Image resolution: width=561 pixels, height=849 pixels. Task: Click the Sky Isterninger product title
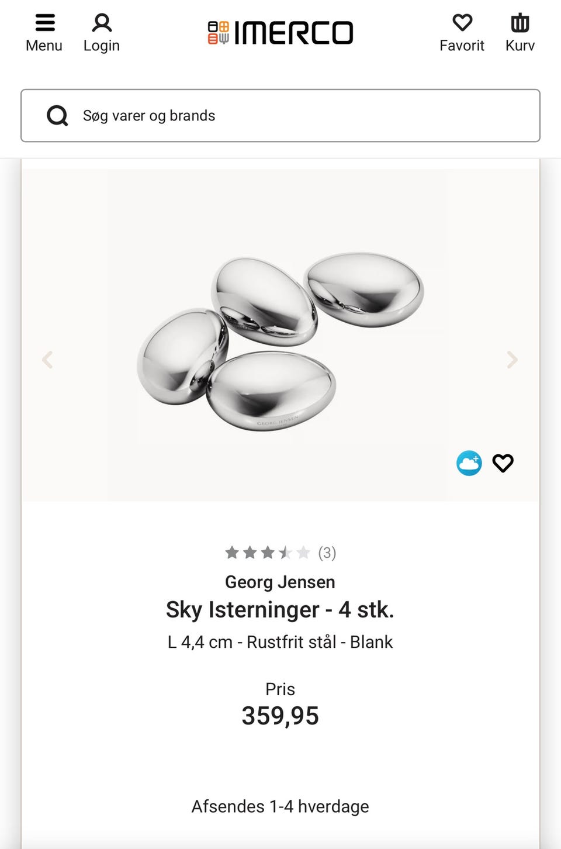click(280, 610)
